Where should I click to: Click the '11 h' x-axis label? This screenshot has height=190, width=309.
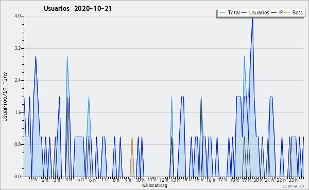click(x=152, y=180)
